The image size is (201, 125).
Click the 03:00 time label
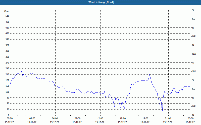tap(33, 118)
